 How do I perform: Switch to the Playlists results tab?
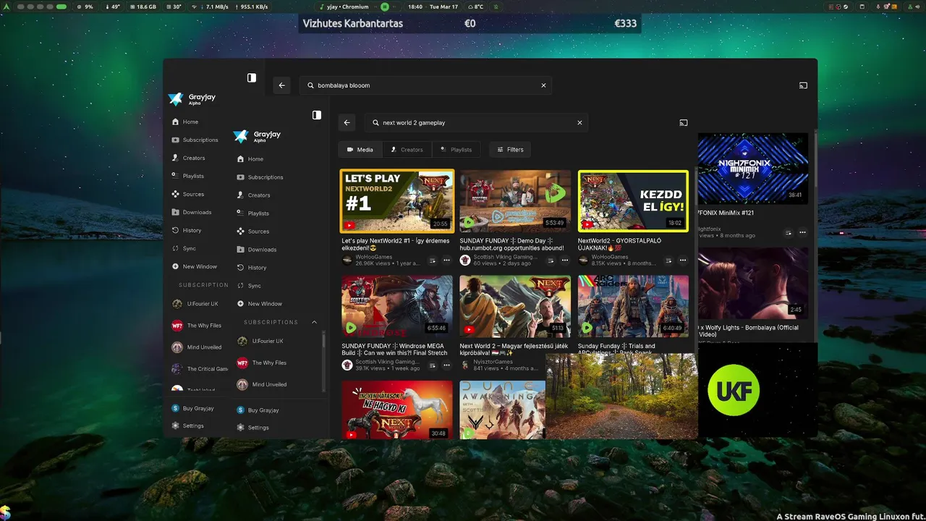pos(456,150)
